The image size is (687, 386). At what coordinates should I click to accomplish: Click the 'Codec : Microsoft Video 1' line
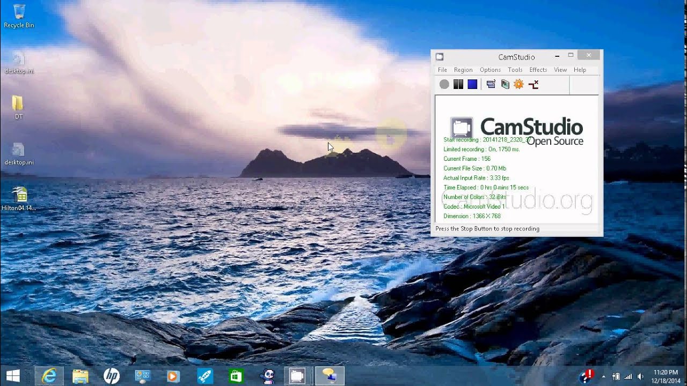click(474, 206)
